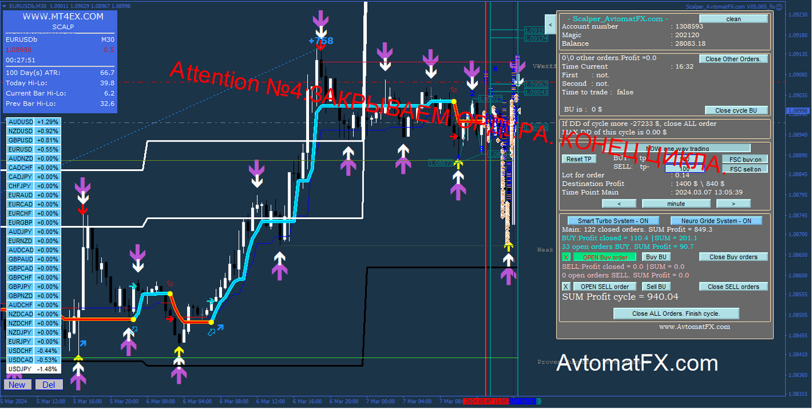This screenshot has height=409, width=812.
Task: Select the AUDUSD row in currency list
Action: click(x=33, y=122)
